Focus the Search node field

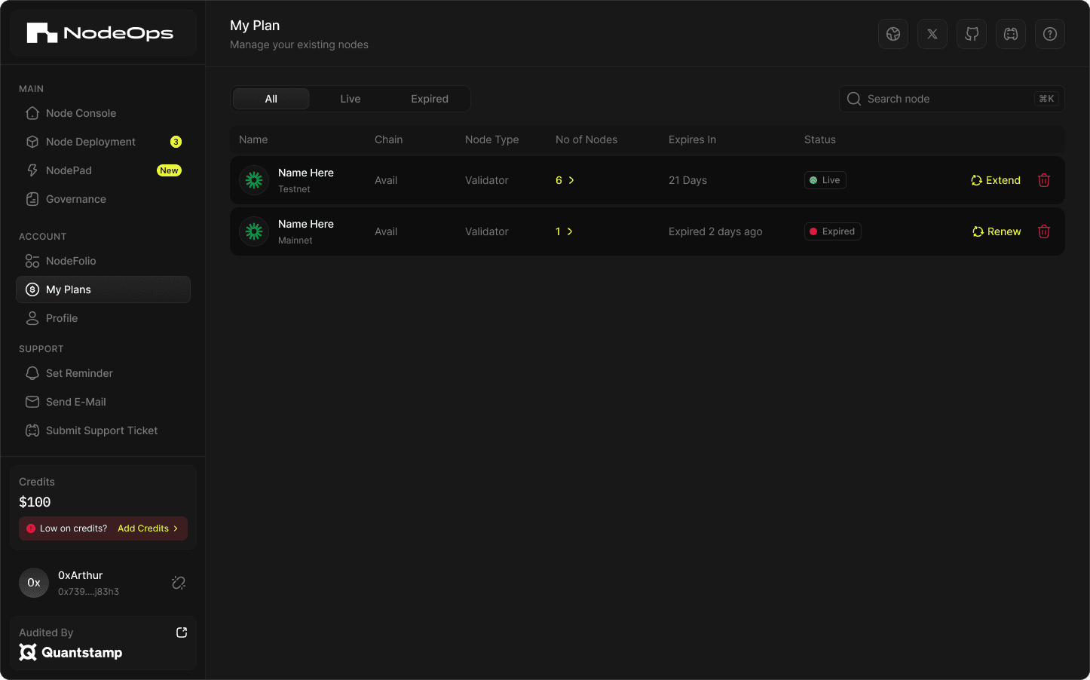pos(952,99)
